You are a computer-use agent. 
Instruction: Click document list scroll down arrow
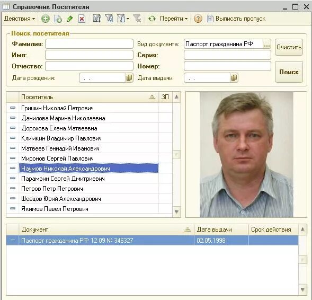point(302,290)
